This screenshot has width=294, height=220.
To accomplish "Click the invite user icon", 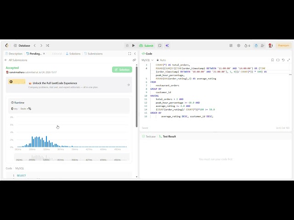I will pyautogui.click(x=262, y=45).
